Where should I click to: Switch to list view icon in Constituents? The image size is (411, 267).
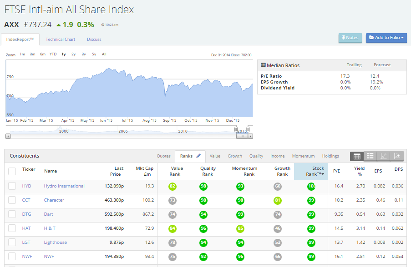pos(370,156)
